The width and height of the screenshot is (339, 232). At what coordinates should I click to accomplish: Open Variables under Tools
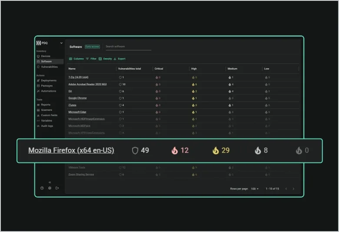pos(47,121)
